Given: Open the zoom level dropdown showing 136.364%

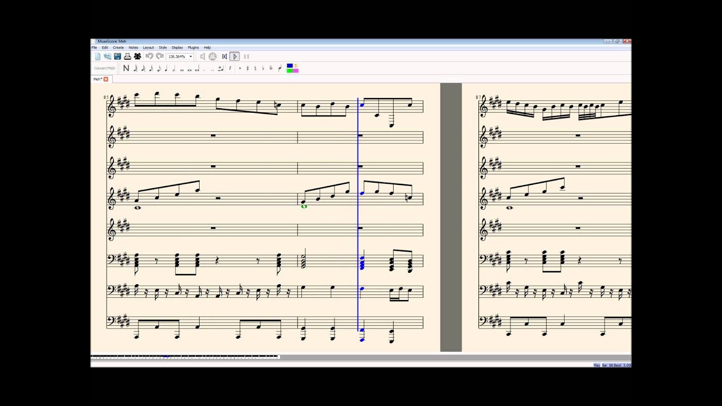Looking at the screenshot, I should (x=180, y=56).
